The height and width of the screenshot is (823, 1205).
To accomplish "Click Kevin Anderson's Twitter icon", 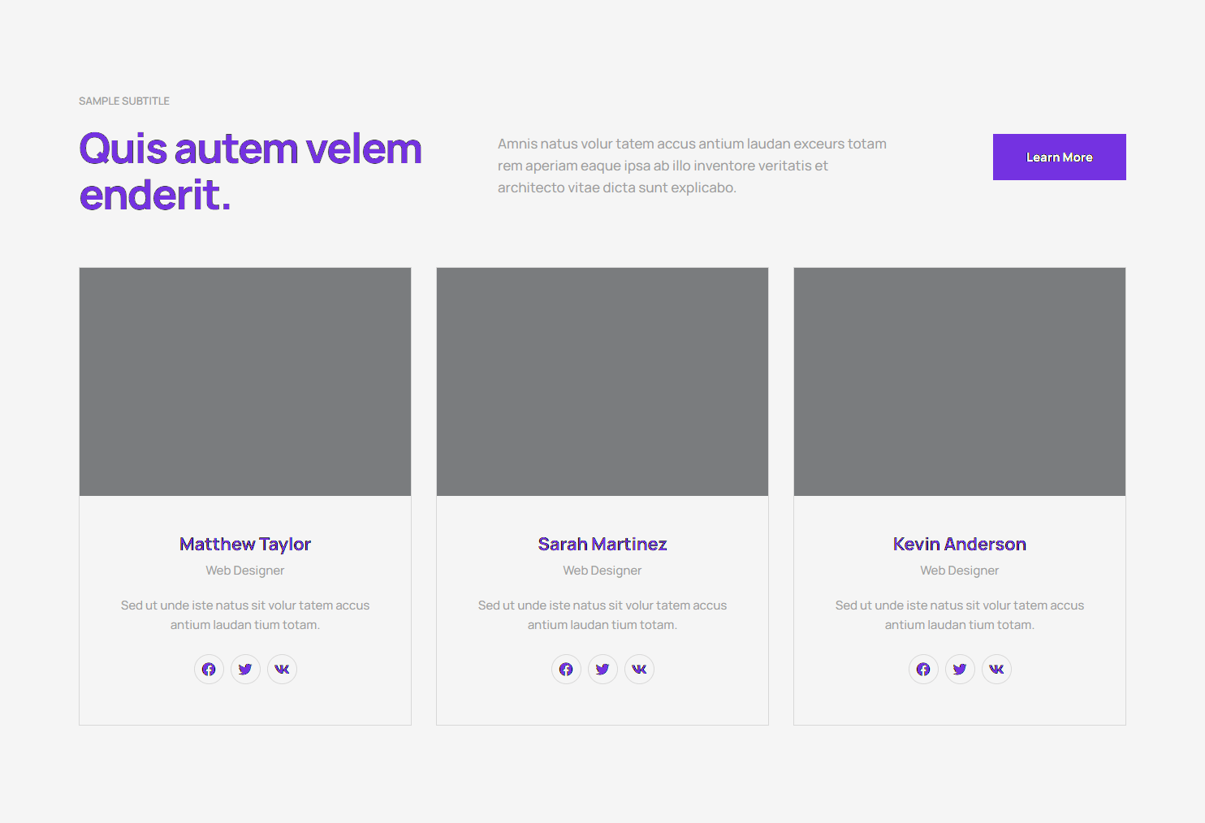I will 960,670.
